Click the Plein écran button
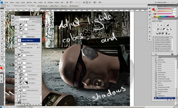 click(x=63, y=6)
